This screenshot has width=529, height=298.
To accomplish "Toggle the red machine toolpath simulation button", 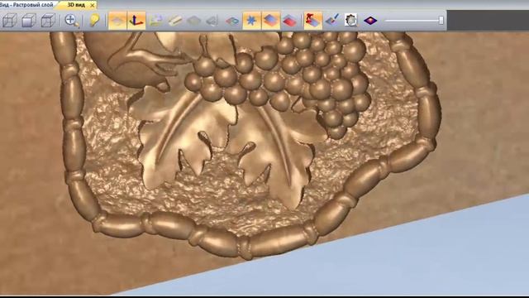I will (x=312, y=21).
